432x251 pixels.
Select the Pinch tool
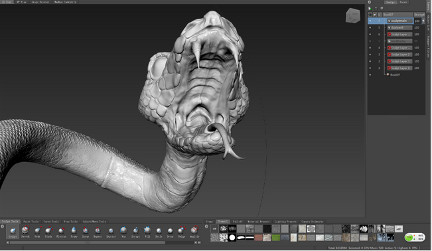pyautogui.click(x=48, y=232)
